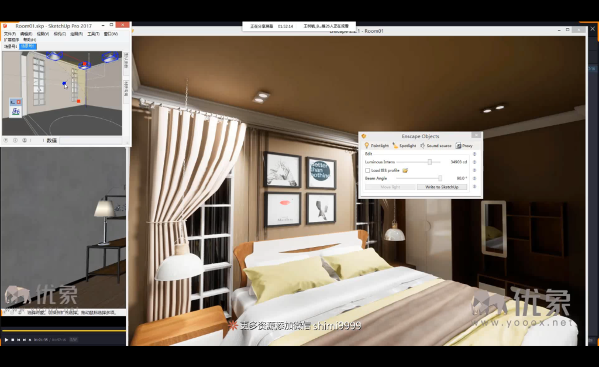Click the 34903 cd intensity value

tap(459, 162)
